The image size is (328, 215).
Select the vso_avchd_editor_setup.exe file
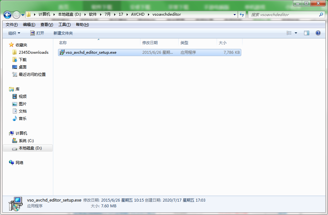coord(150,52)
